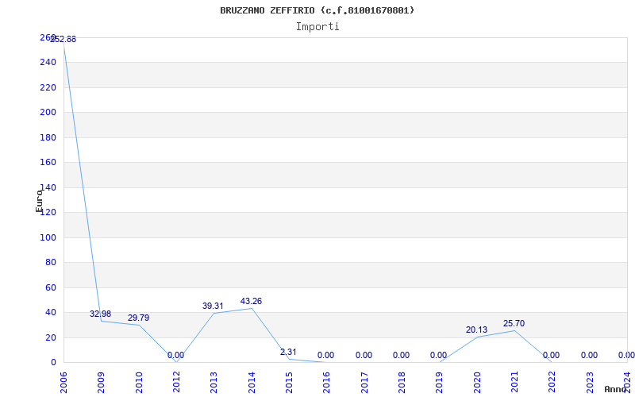
Task: Click x-axis year 2019
Action: point(440,383)
